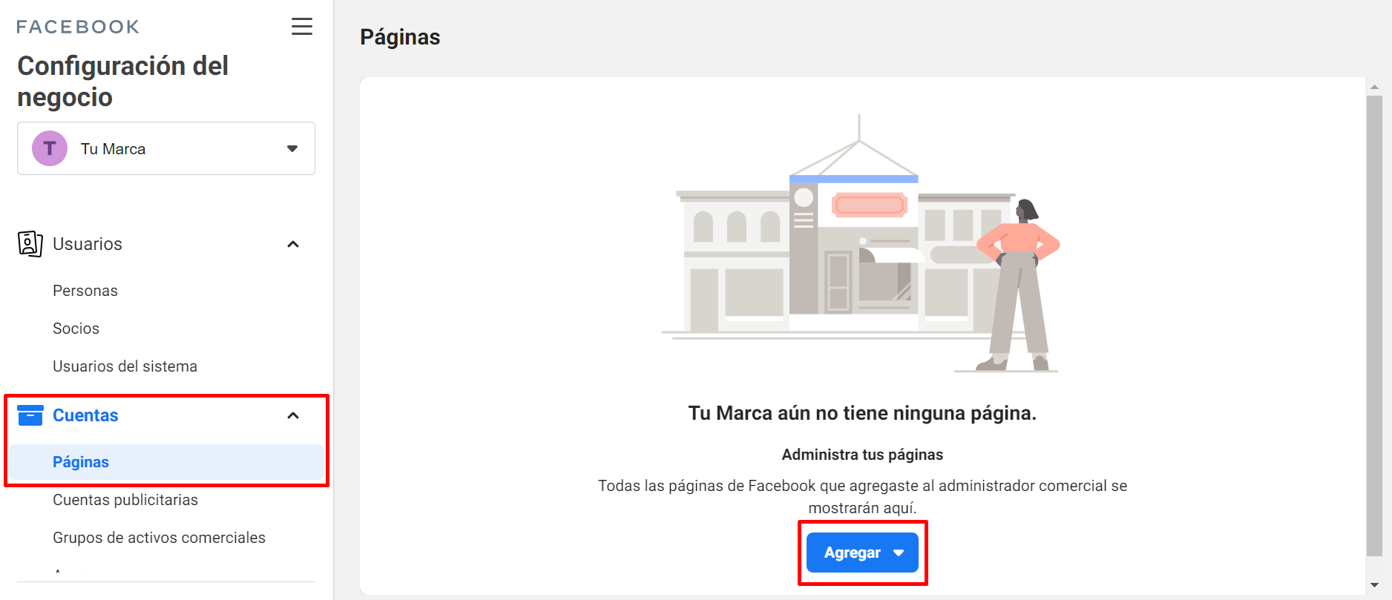Collapse the Cuentas section chevron
The height and width of the screenshot is (600, 1392).
[293, 415]
